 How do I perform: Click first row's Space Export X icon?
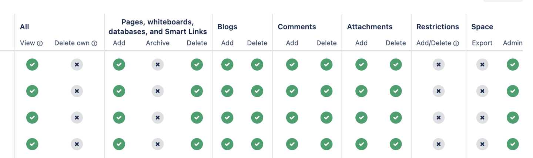click(482, 64)
